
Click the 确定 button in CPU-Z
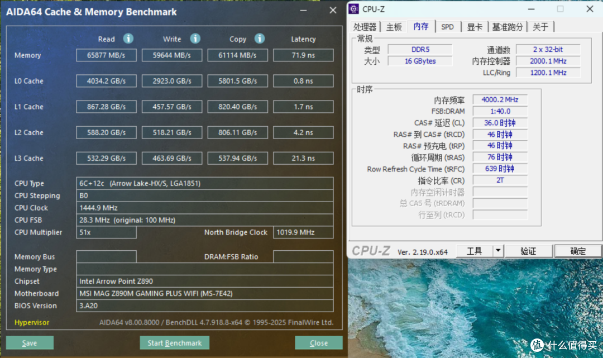coord(578,251)
